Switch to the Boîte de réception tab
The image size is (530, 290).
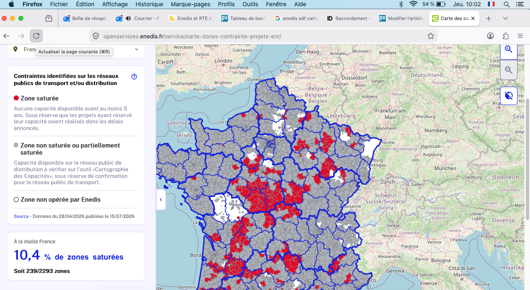(85, 18)
